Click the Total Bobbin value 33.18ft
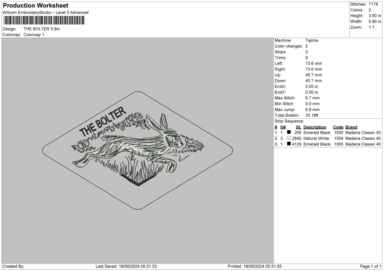 pyautogui.click(x=312, y=115)
